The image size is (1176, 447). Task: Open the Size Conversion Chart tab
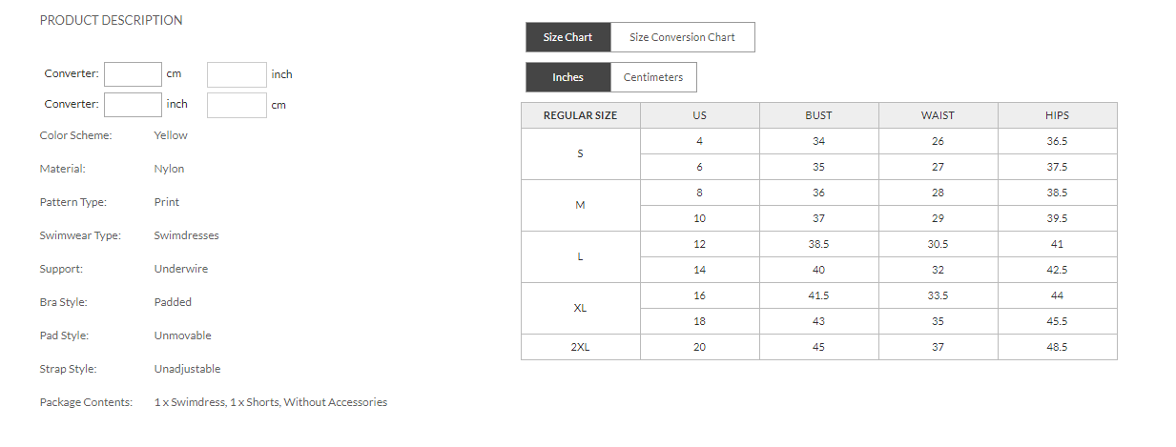682,37
